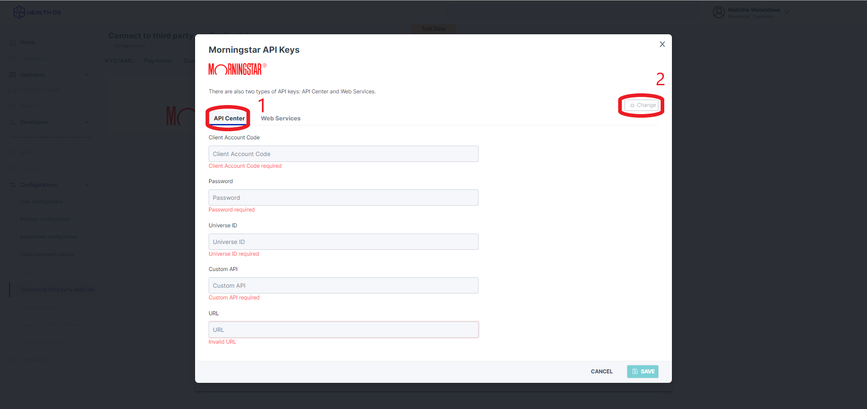
Task: Click the 'Custom API required' error text
Action: coord(234,298)
